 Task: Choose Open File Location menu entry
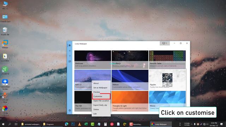pyautogui.click(x=101, y=101)
